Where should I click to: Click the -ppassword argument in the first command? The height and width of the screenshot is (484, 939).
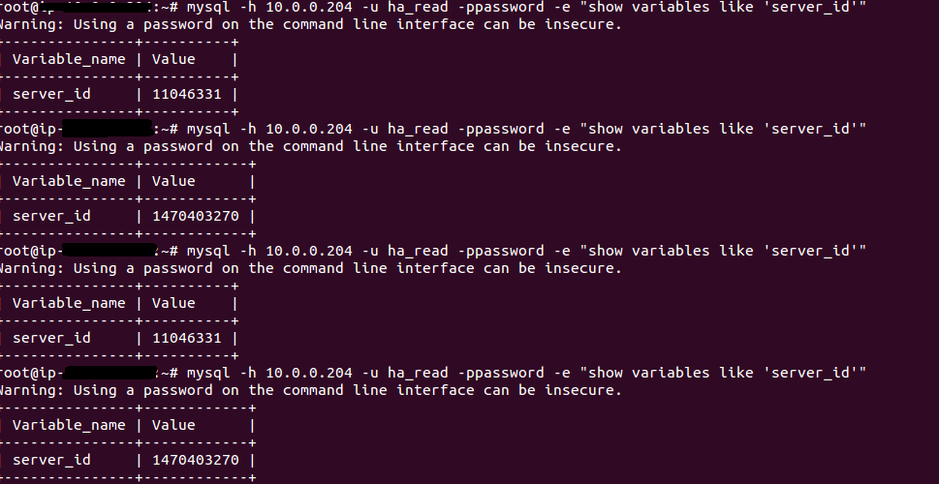[501, 9]
